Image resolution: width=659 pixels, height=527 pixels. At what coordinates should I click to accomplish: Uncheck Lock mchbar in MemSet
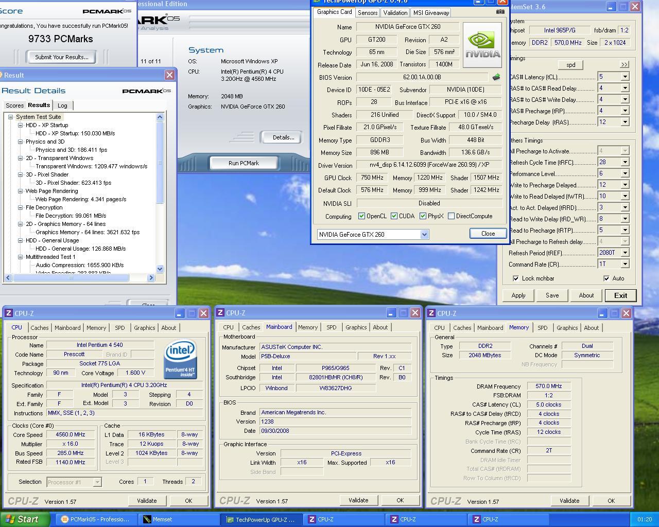516,278
